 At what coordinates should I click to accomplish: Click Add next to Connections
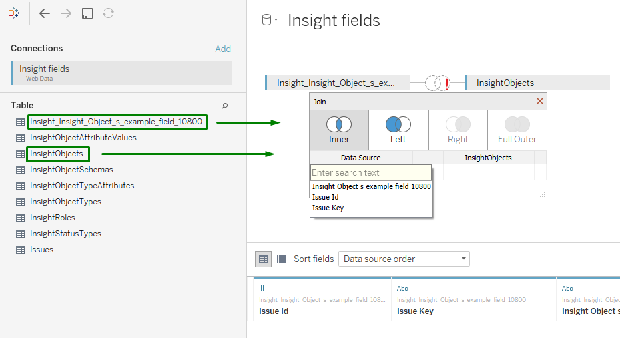(x=223, y=49)
